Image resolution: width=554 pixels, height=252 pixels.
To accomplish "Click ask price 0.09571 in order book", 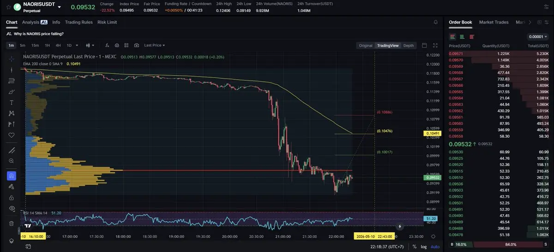I will click(x=456, y=53).
